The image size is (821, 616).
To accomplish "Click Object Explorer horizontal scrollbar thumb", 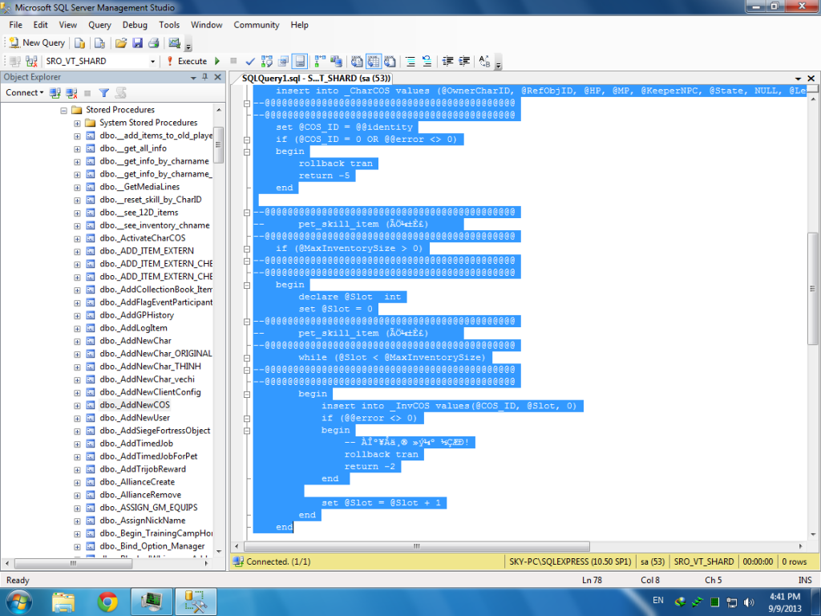I will click(x=73, y=564).
